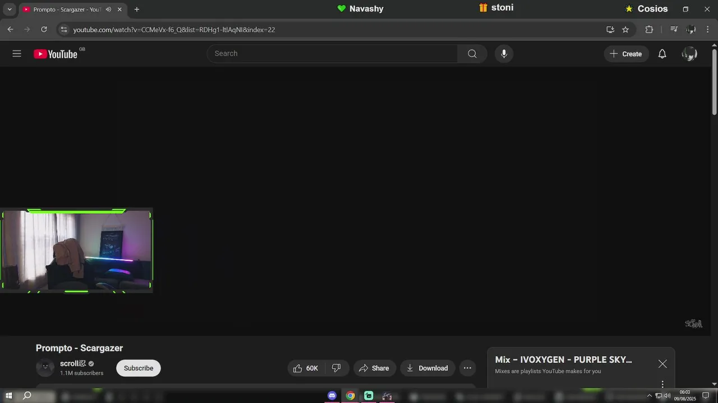Install YouTube app from address bar icon
The image size is (718, 403).
610,30
